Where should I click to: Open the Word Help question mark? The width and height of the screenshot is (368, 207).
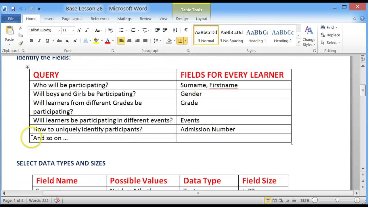pyautogui.click(x=362, y=19)
